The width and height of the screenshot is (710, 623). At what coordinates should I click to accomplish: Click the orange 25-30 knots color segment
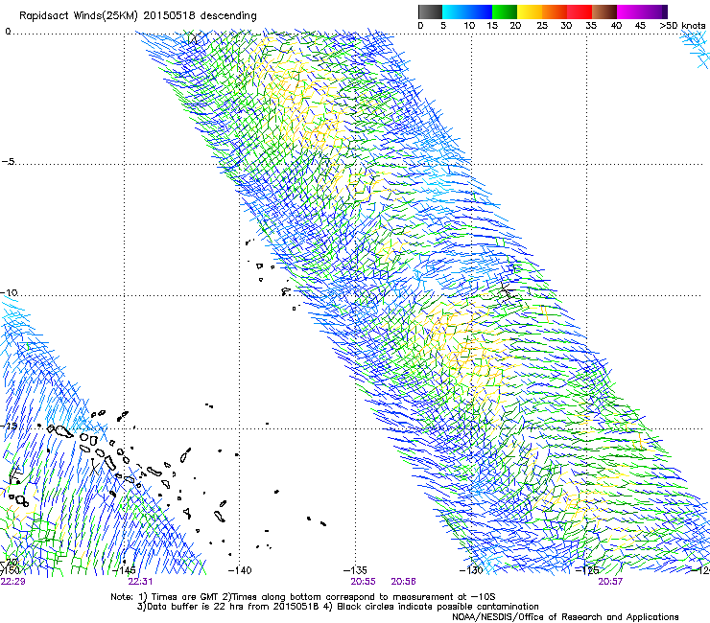(555, 12)
